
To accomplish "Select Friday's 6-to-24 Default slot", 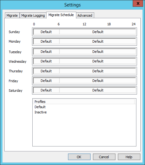I will pyautogui.click(x=98, y=81).
